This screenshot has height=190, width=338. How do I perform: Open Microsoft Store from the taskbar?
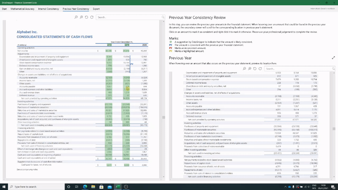(x=101, y=187)
